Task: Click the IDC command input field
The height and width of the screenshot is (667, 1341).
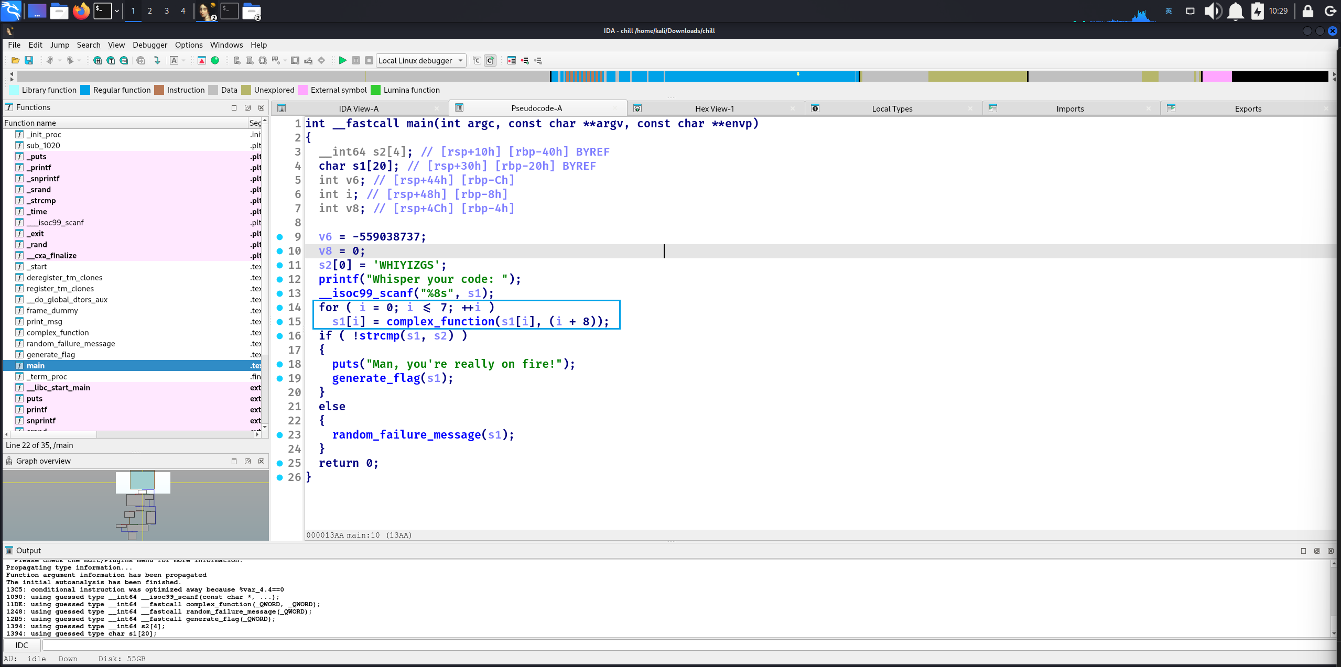Action: [682, 645]
